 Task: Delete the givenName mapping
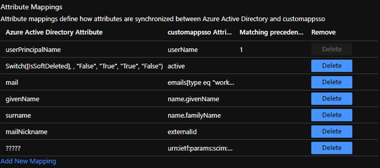331,98
